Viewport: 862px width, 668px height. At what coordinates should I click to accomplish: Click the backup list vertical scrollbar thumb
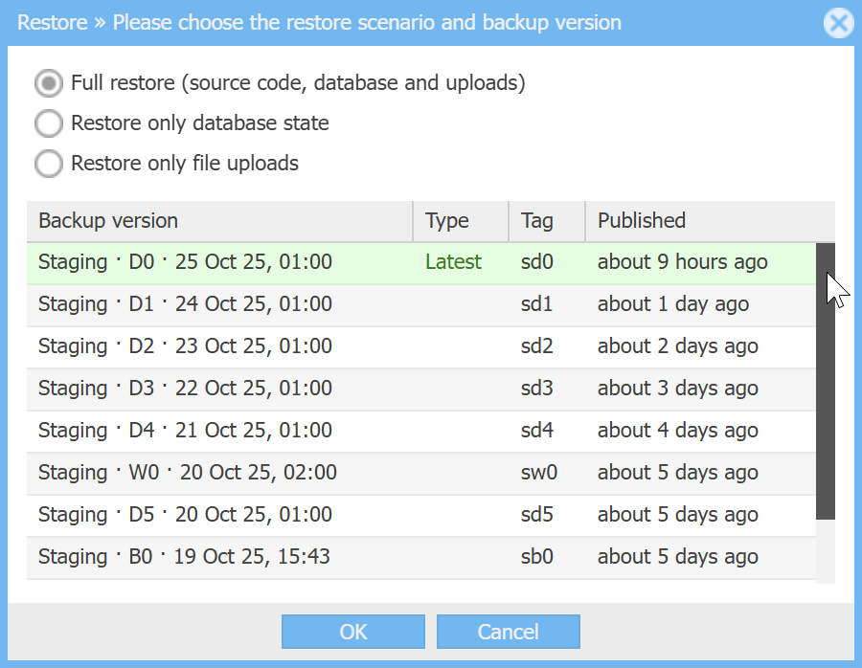coord(825,383)
